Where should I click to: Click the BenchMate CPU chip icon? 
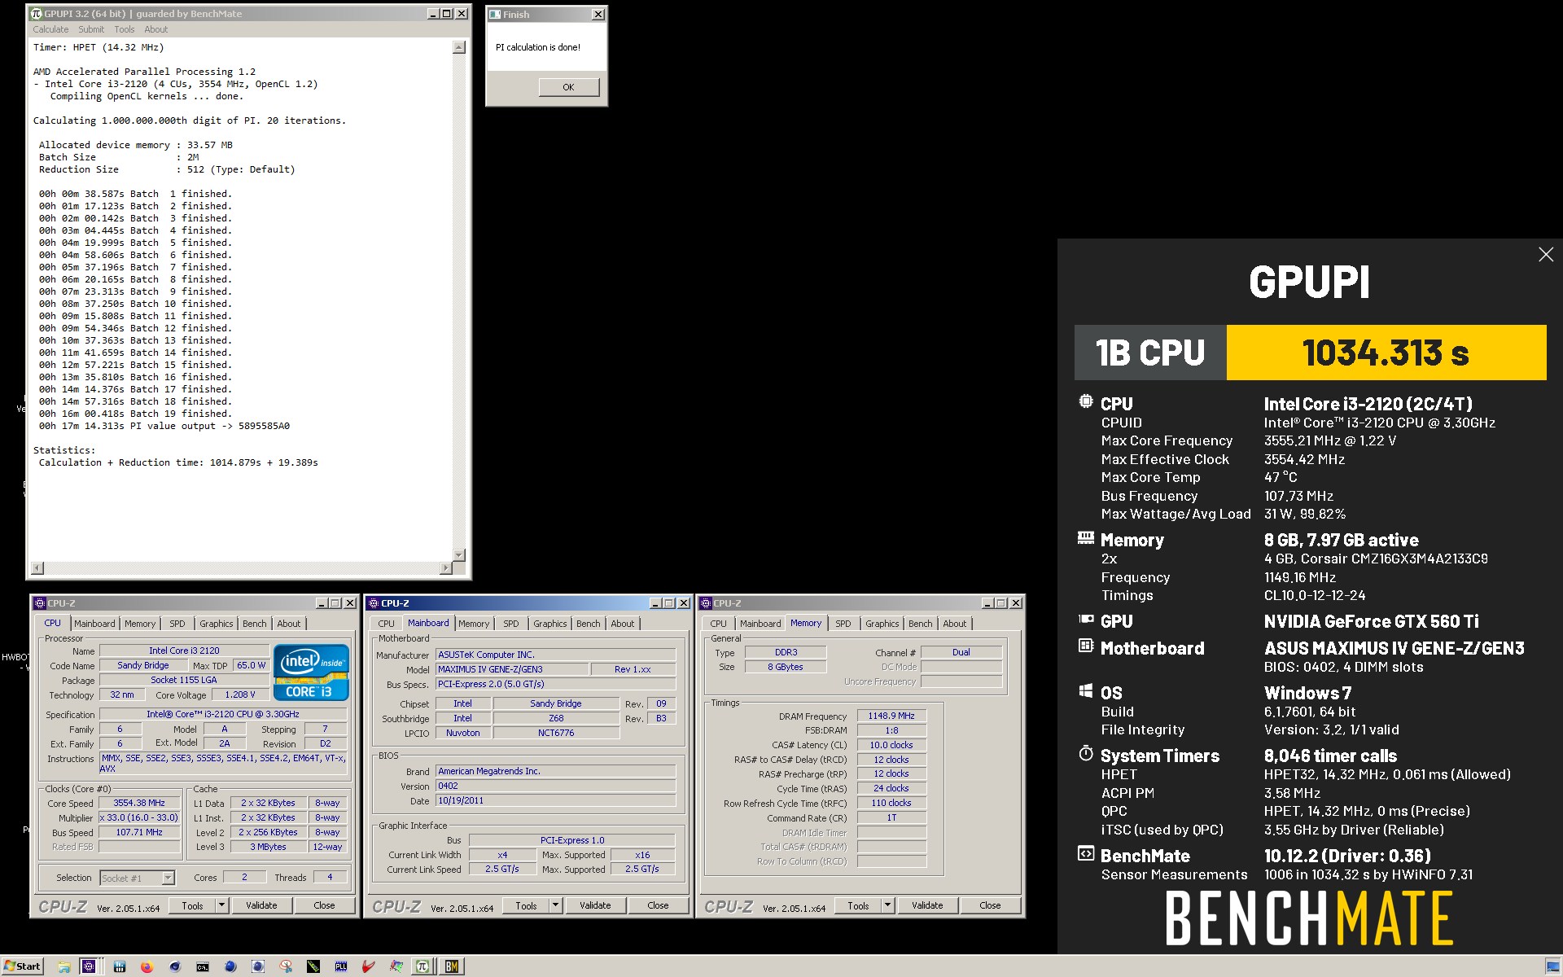click(1086, 401)
